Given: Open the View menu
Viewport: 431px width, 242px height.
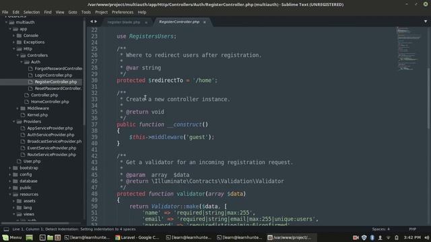Looking at the screenshot, I should coord(60,12).
